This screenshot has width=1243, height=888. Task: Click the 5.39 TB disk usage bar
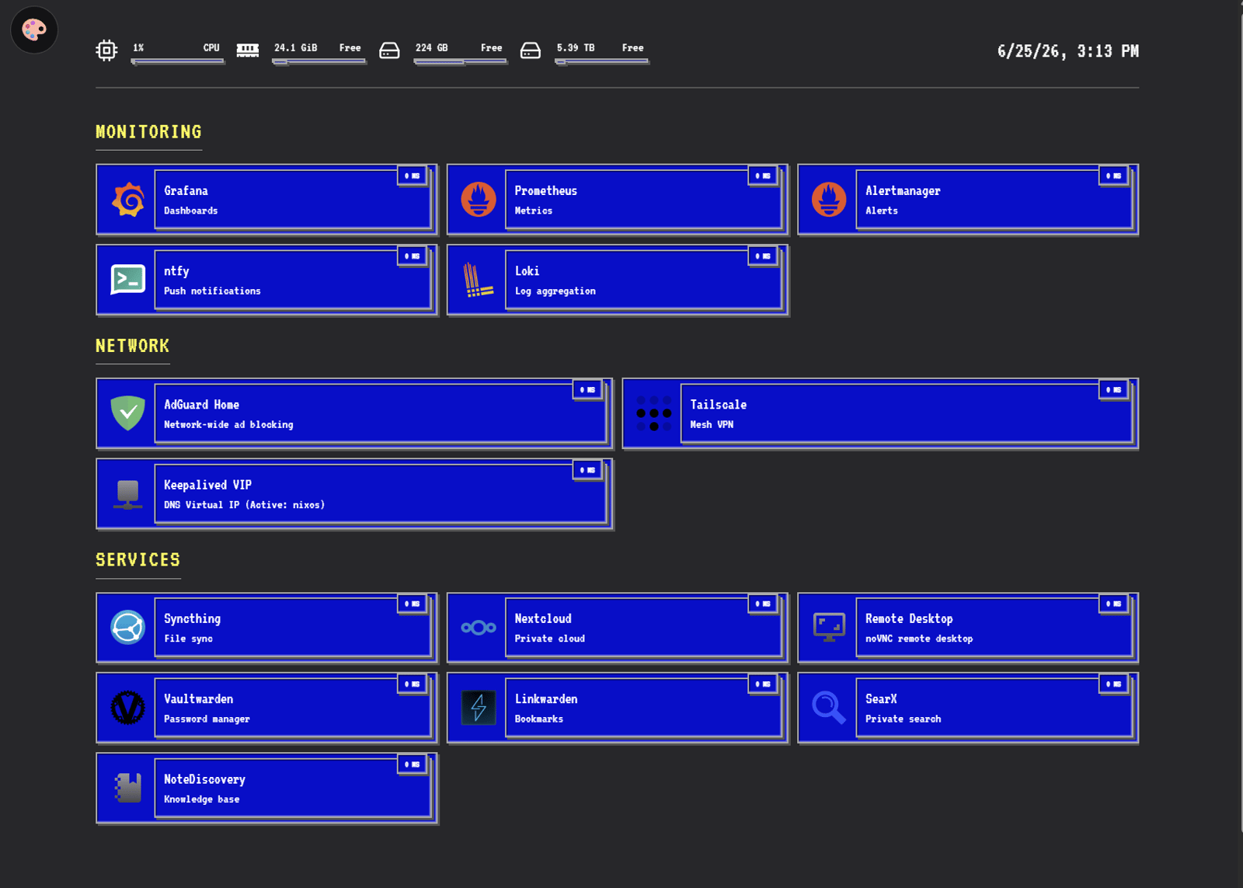point(602,61)
